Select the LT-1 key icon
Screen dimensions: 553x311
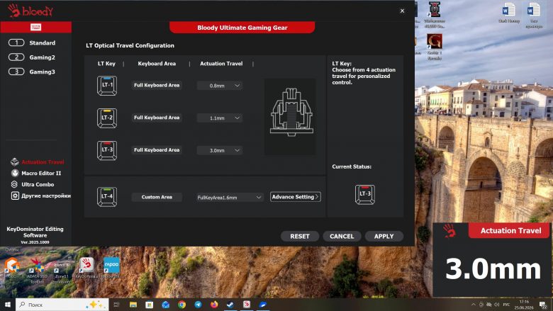107,86
